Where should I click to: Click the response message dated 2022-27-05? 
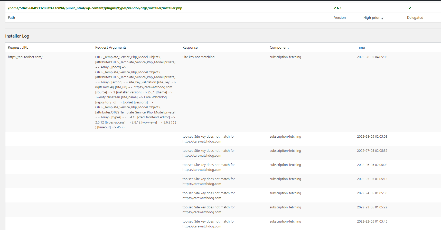[208, 153]
